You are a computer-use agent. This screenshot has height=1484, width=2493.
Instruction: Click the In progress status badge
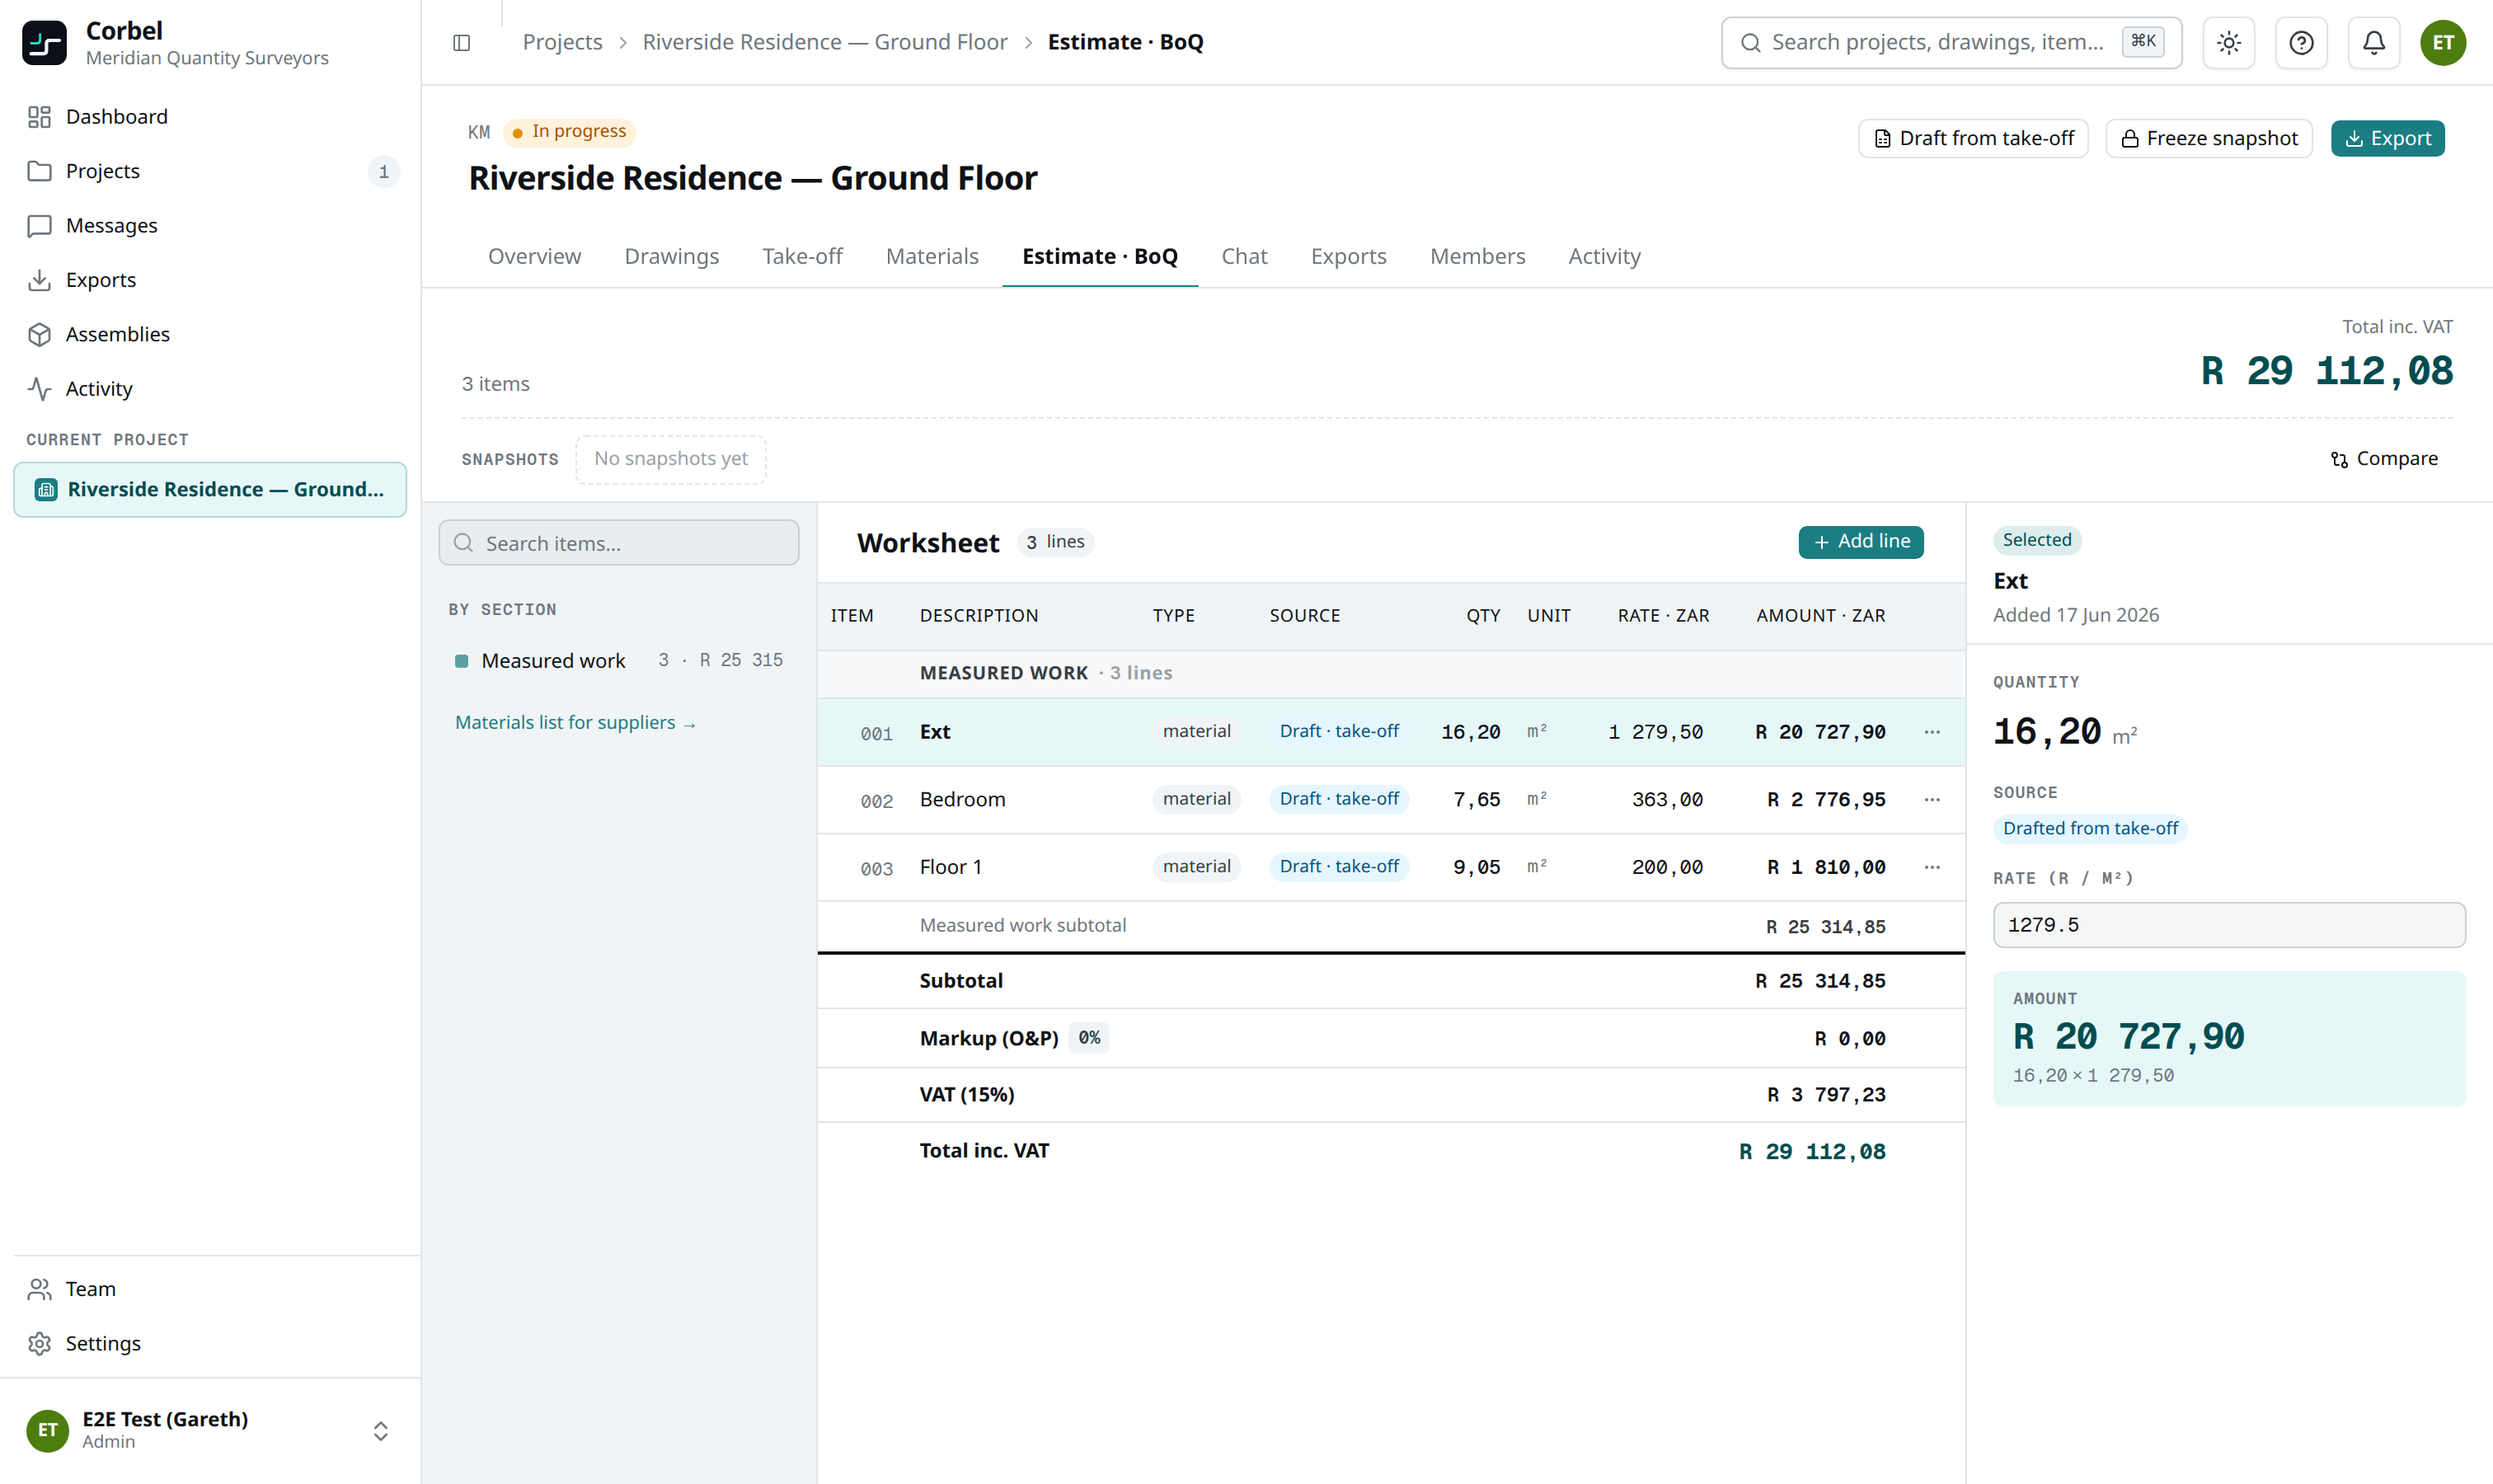(569, 132)
